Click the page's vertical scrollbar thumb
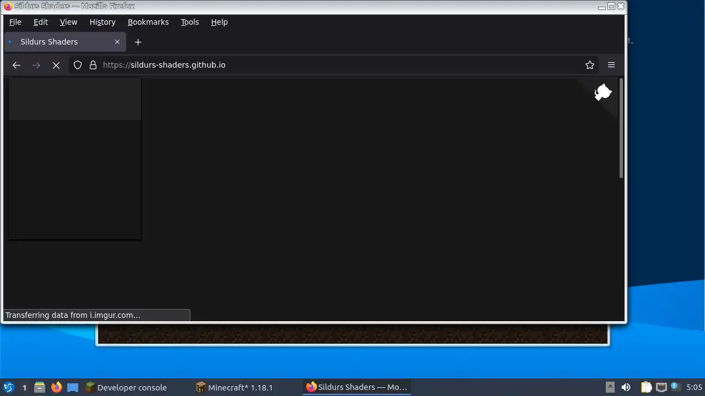The height and width of the screenshot is (396, 705). point(621,128)
